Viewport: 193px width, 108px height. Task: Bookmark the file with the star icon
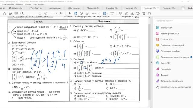(x=5, y=13)
